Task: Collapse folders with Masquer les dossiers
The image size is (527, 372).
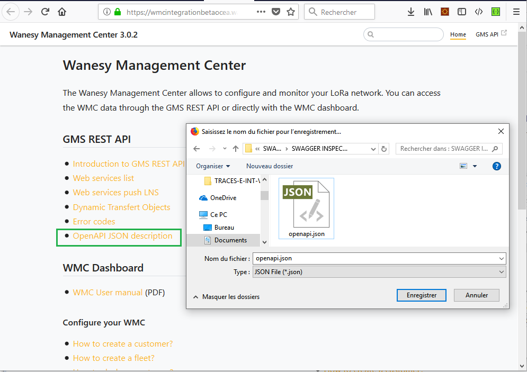Action: (x=227, y=297)
